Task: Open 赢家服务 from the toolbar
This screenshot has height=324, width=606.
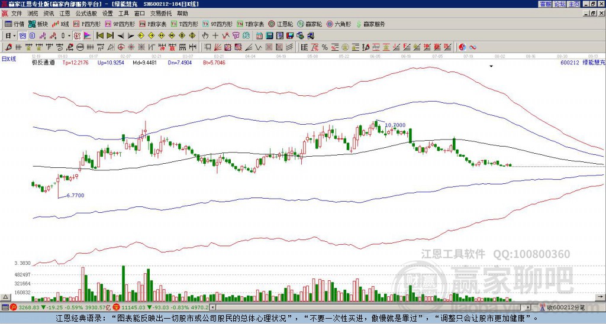Action: pos(370,24)
